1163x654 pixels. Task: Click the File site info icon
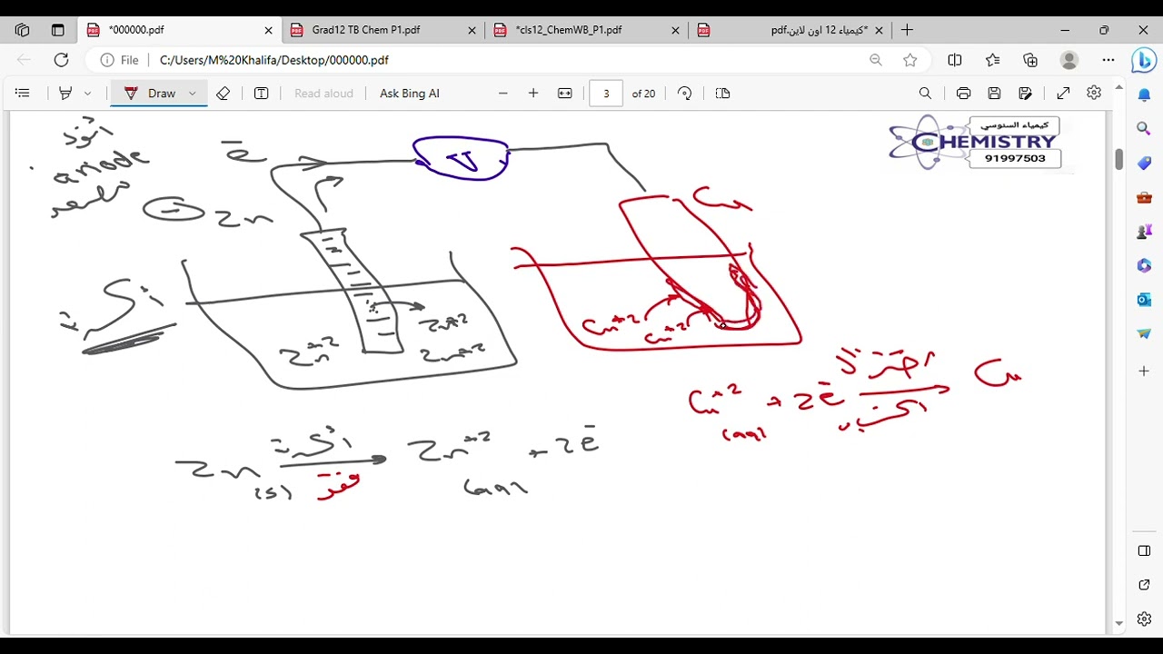[x=119, y=60]
